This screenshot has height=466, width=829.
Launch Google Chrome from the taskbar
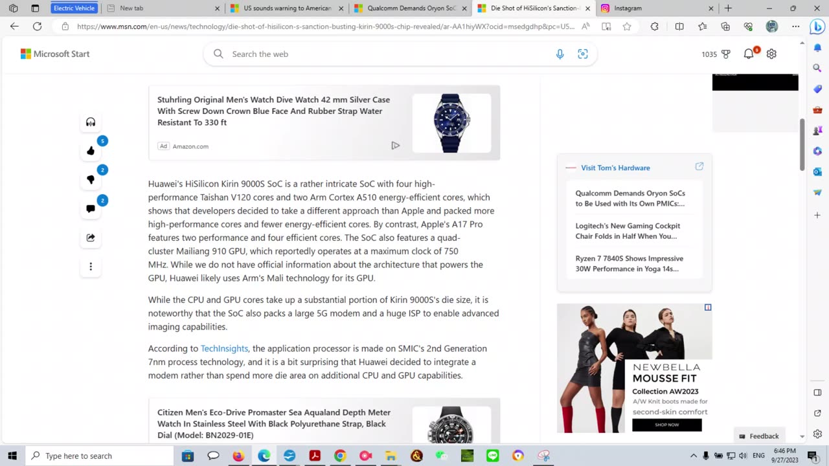click(x=340, y=456)
